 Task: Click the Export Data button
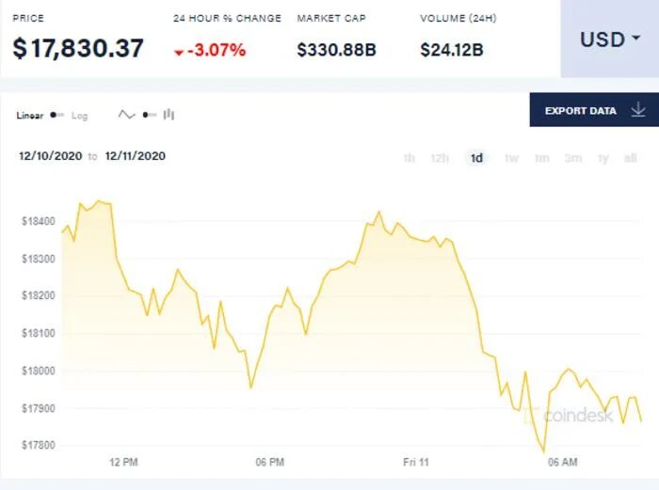point(594,110)
